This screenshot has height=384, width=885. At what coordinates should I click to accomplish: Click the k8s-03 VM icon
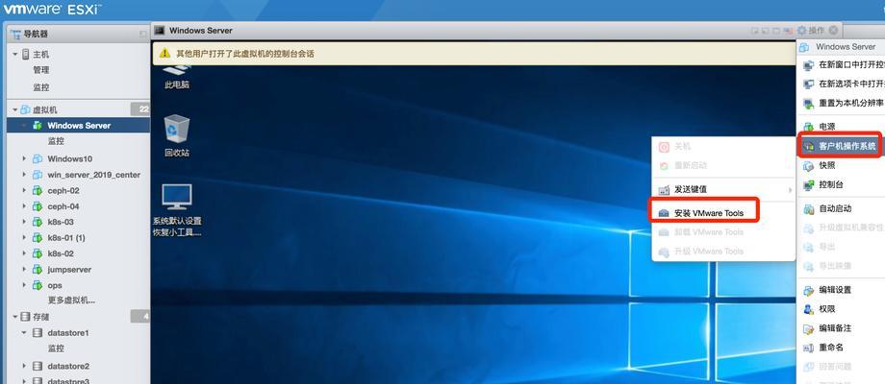click(38, 222)
